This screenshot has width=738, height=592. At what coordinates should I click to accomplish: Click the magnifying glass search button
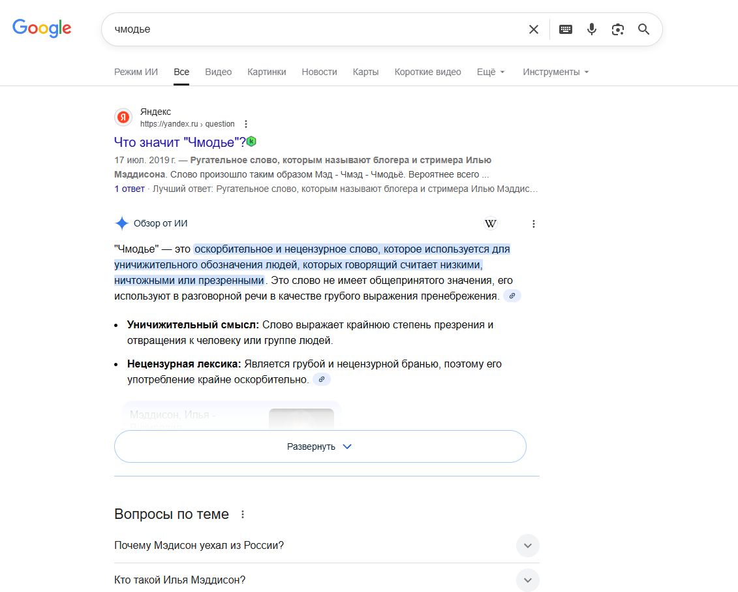(x=643, y=29)
